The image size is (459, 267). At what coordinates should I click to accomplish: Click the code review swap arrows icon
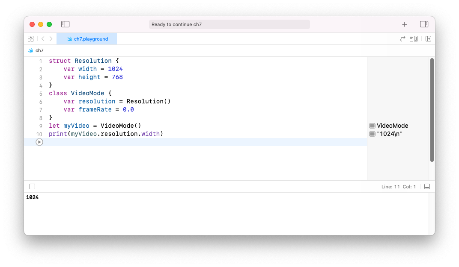pos(402,38)
